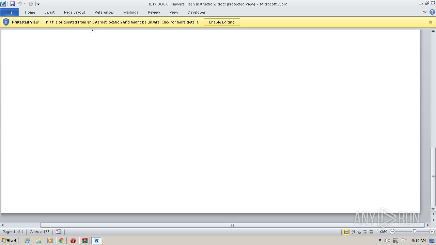Select Web Layout view

click(359, 232)
